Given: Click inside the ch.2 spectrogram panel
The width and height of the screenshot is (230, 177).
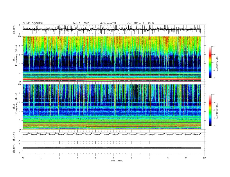Looking at the screenshot, I should [x=112, y=107].
